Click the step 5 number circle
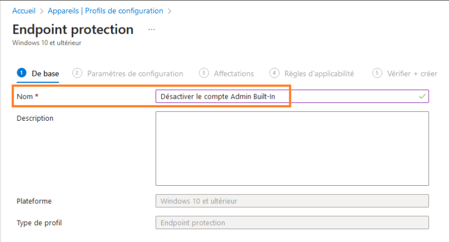 click(x=377, y=73)
